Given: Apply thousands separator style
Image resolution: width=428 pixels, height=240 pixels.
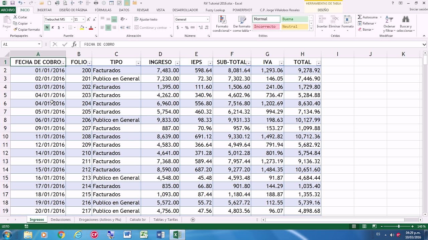Looking at the screenshot, I should coord(192,28).
